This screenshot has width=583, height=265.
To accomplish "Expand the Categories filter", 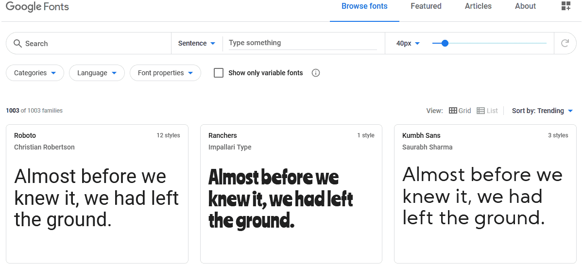I will pos(35,73).
